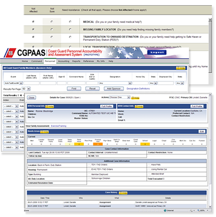Screen dimensions: 216x217
Task: Open the Designation dropdown set to Any
Action: pyautogui.click(x=115, y=83)
